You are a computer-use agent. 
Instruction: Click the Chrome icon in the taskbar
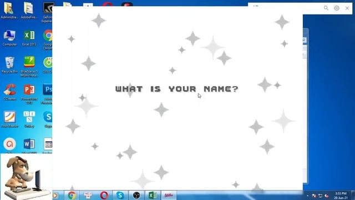[x=72, y=195]
